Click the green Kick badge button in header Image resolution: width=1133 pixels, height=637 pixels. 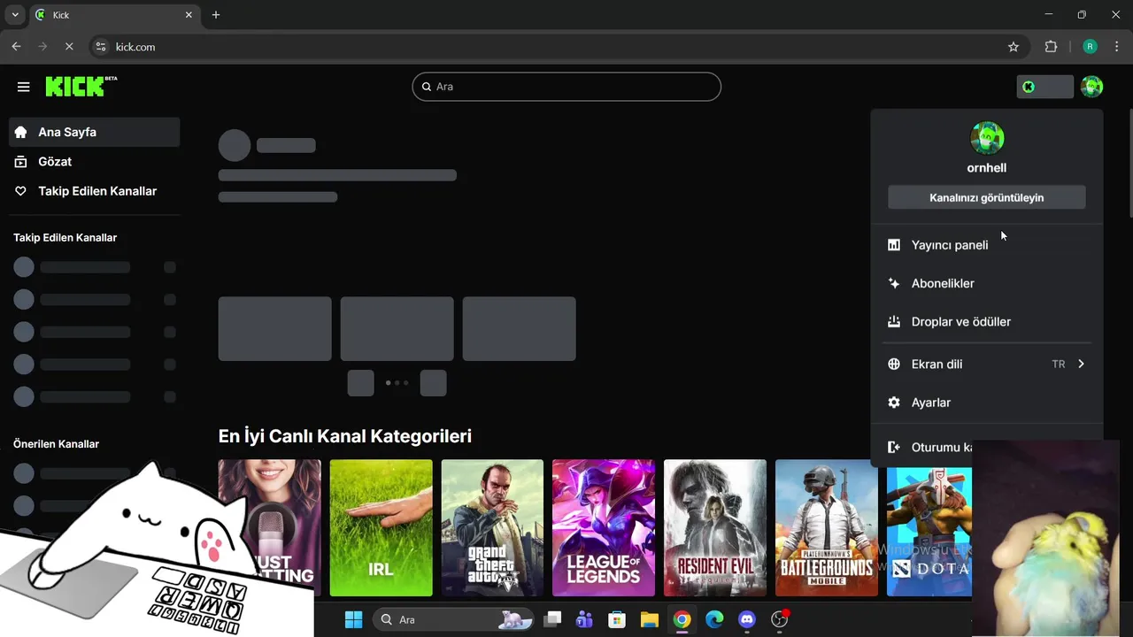coord(1045,87)
